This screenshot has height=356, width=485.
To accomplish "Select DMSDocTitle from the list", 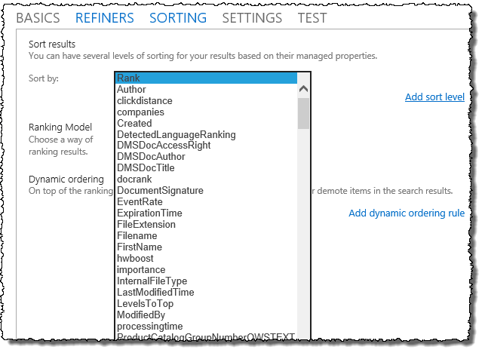I will point(146,168).
